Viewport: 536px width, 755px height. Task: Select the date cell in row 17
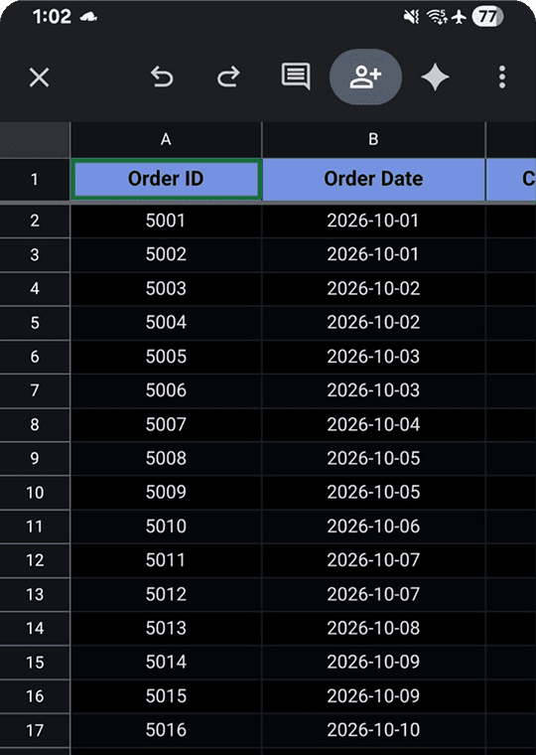tap(373, 730)
